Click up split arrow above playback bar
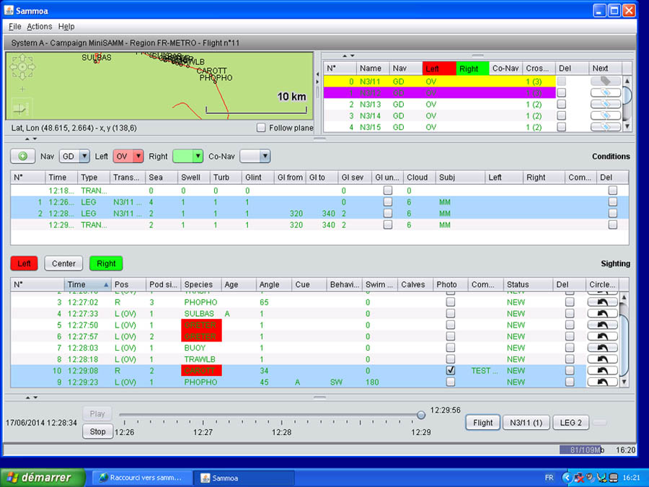 [27, 397]
